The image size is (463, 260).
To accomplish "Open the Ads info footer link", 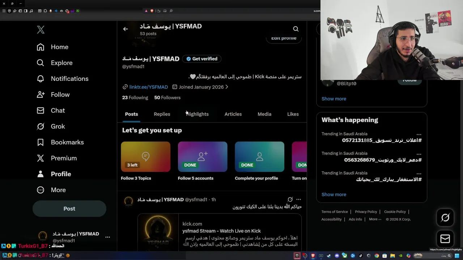I will (355, 220).
